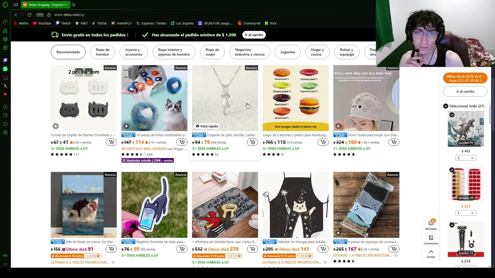Open WhatsApp icon in Opera sidebar
Image resolution: width=495 pixels, height=278 pixels.
[x=5, y=69]
